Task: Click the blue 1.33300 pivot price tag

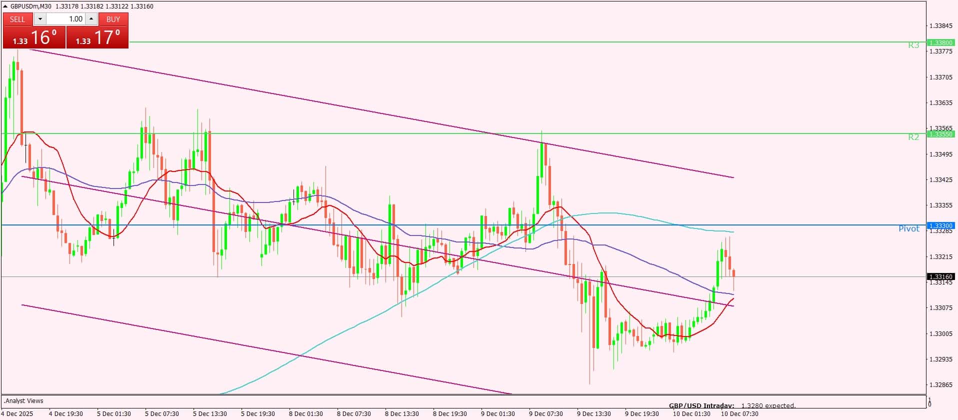Action: pyautogui.click(x=940, y=225)
